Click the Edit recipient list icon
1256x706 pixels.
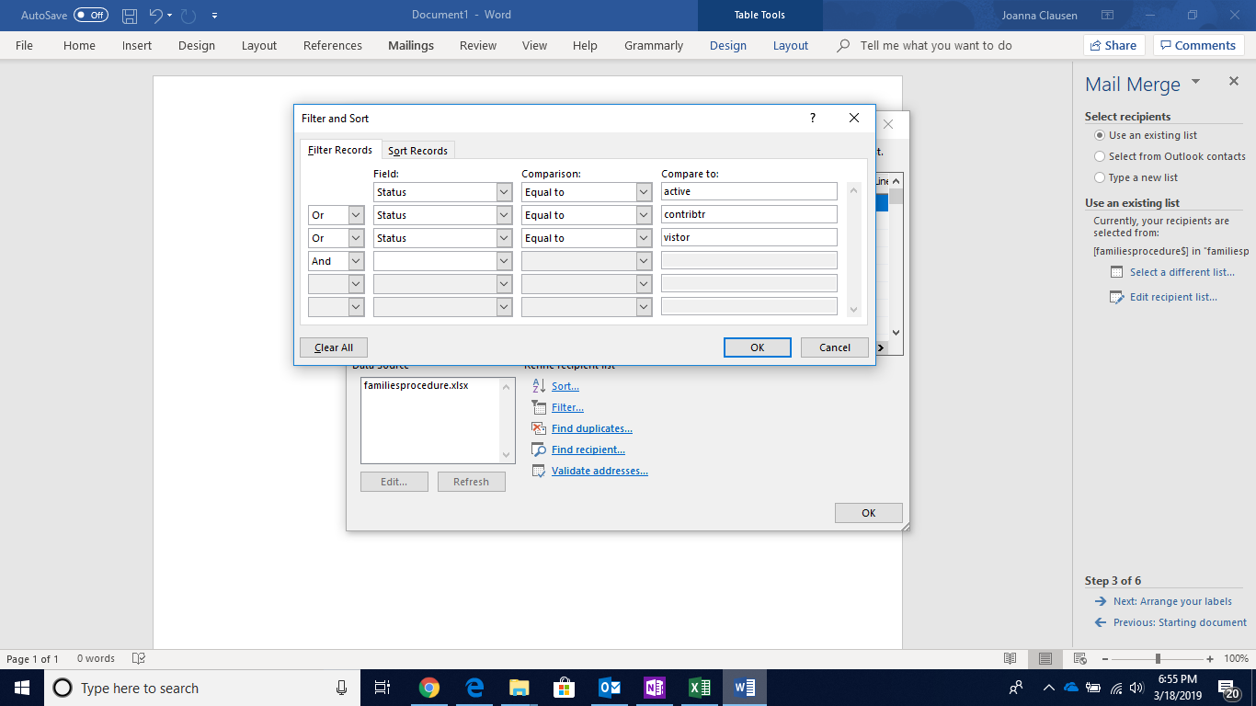pyautogui.click(x=1117, y=297)
